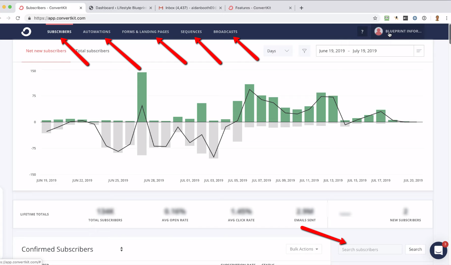Click the JUL 20, 2019 axis label

pyautogui.click(x=413, y=180)
